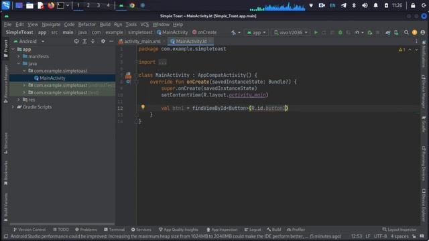Viewport: 429px width, 241px height.
Task: Open the Terminal tool window
Action: 114,230
